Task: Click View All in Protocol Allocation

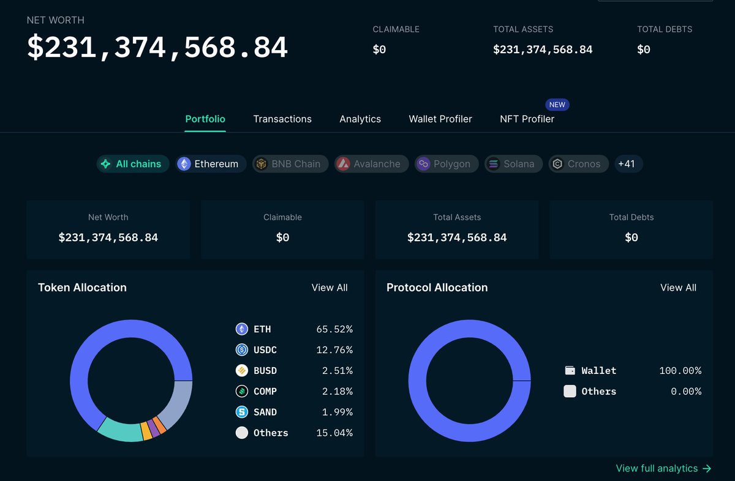Action: [x=678, y=288]
